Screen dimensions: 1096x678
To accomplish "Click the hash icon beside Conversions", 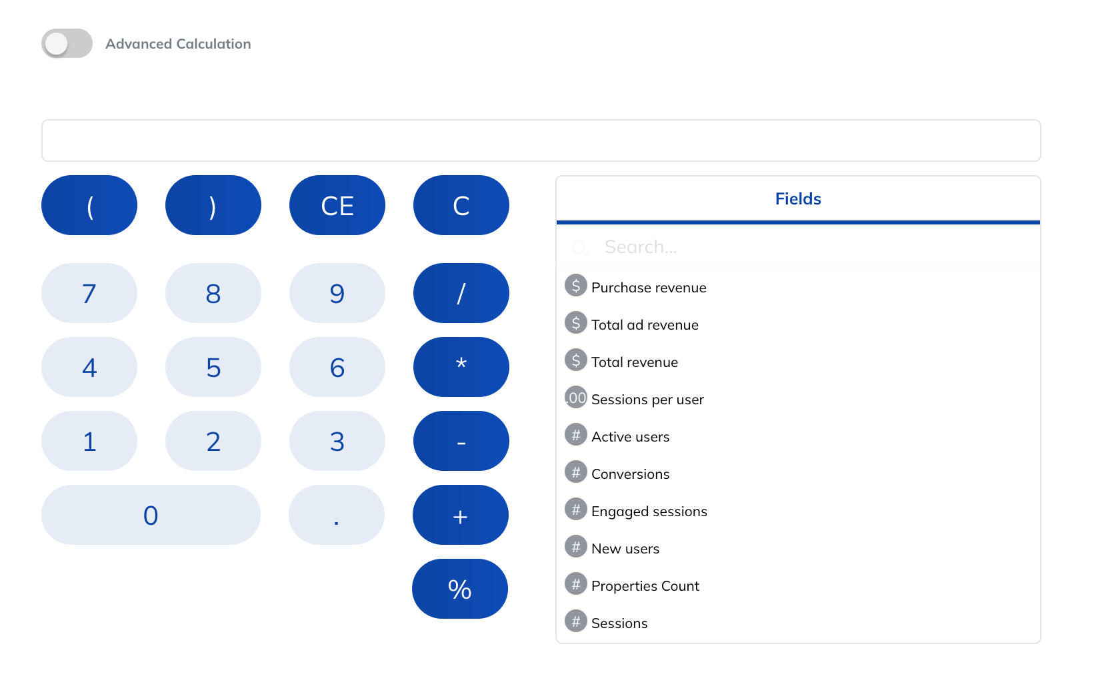I will tap(576, 472).
